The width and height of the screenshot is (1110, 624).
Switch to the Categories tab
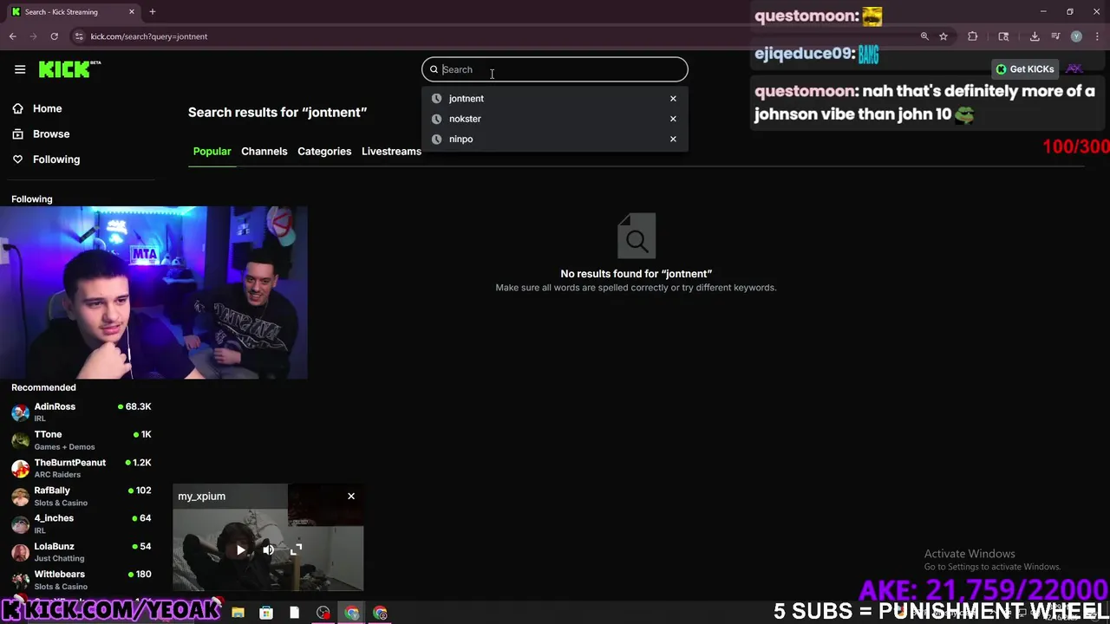[x=324, y=151]
